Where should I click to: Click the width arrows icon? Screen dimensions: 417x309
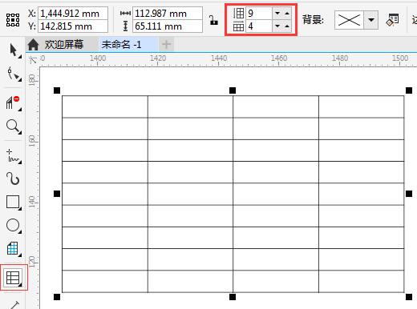pyautogui.click(x=125, y=14)
